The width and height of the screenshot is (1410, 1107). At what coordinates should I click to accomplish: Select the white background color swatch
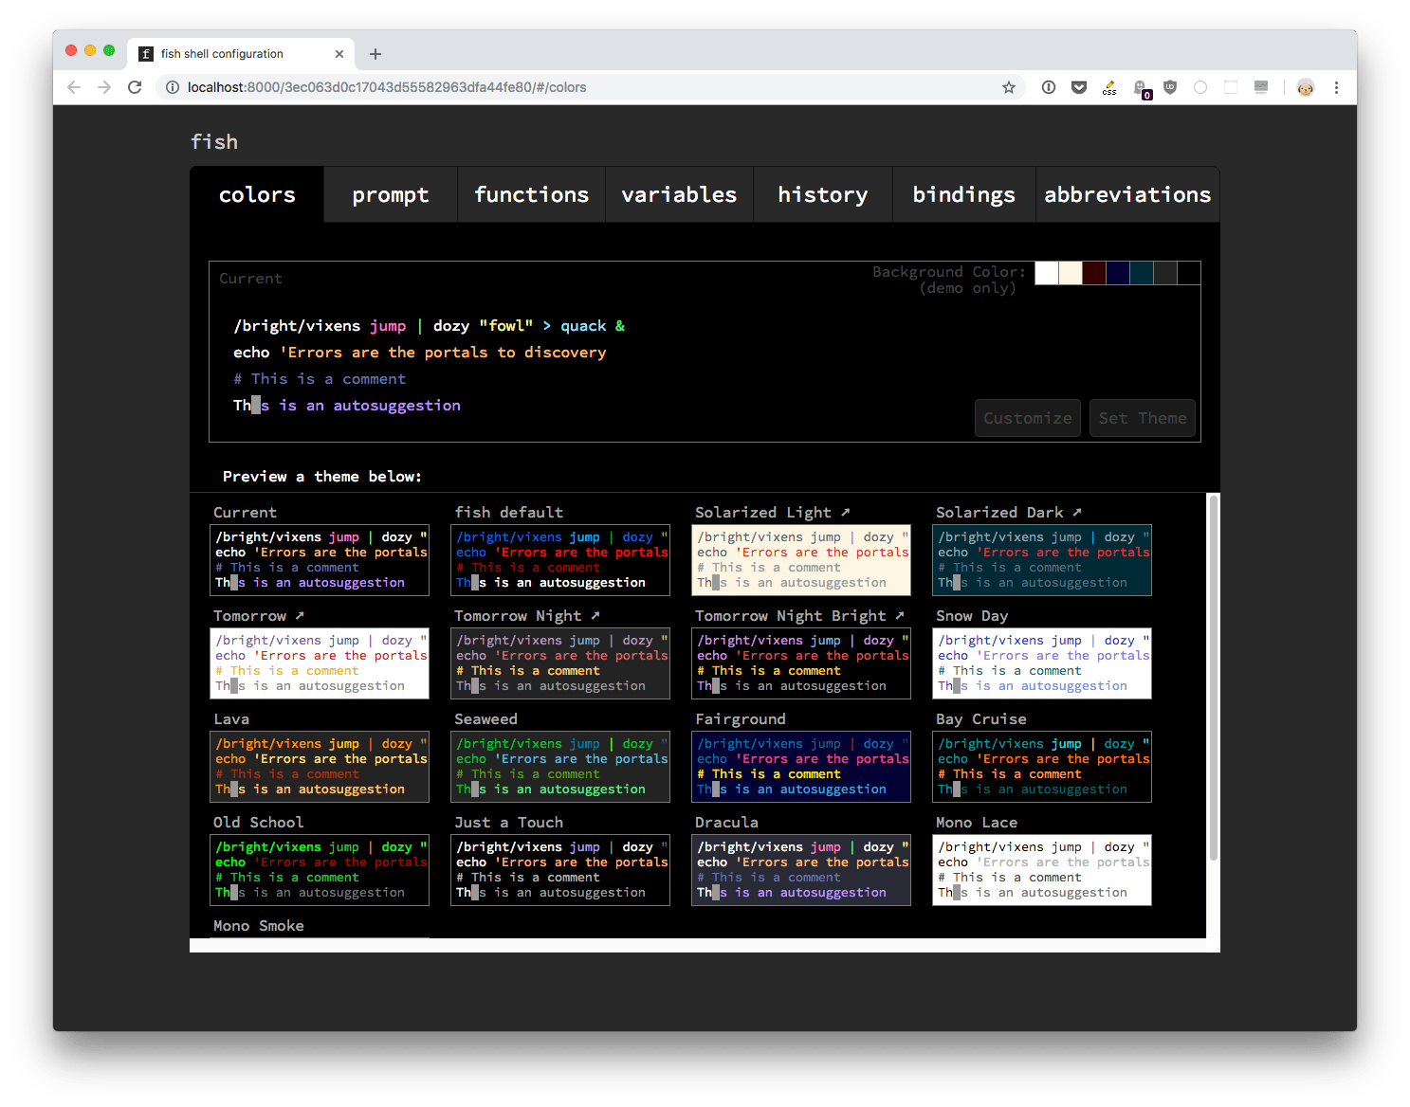click(x=1047, y=273)
